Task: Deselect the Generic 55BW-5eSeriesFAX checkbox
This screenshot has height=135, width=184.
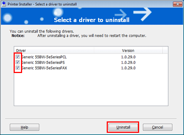Action: pos(18,68)
